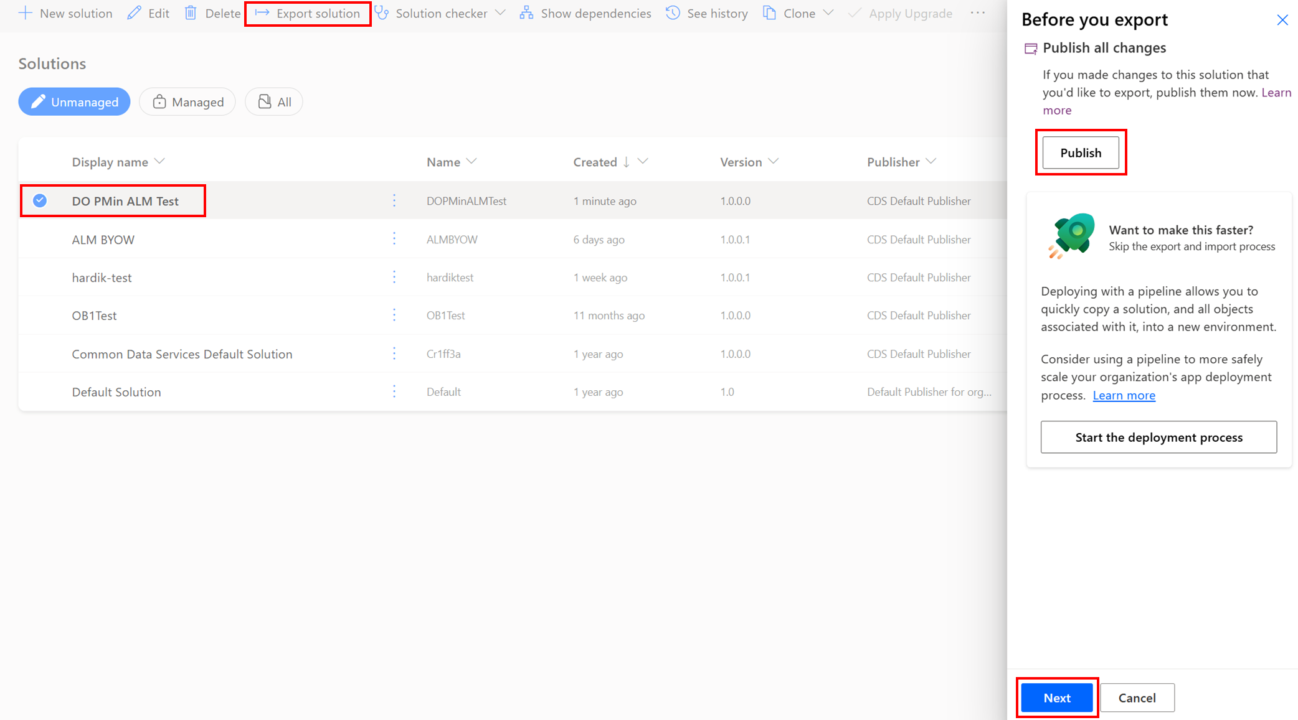Click the Show dependencies icon

(527, 13)
